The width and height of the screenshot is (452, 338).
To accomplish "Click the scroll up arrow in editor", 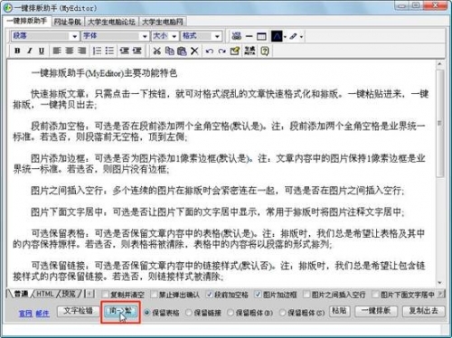I will (x=440, y=64).
